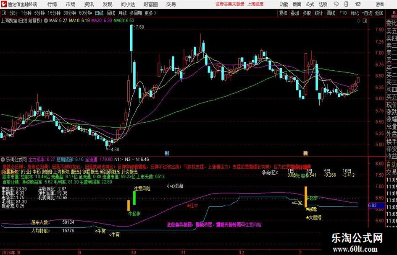Open the mail envelope icon

click(358, 4)
